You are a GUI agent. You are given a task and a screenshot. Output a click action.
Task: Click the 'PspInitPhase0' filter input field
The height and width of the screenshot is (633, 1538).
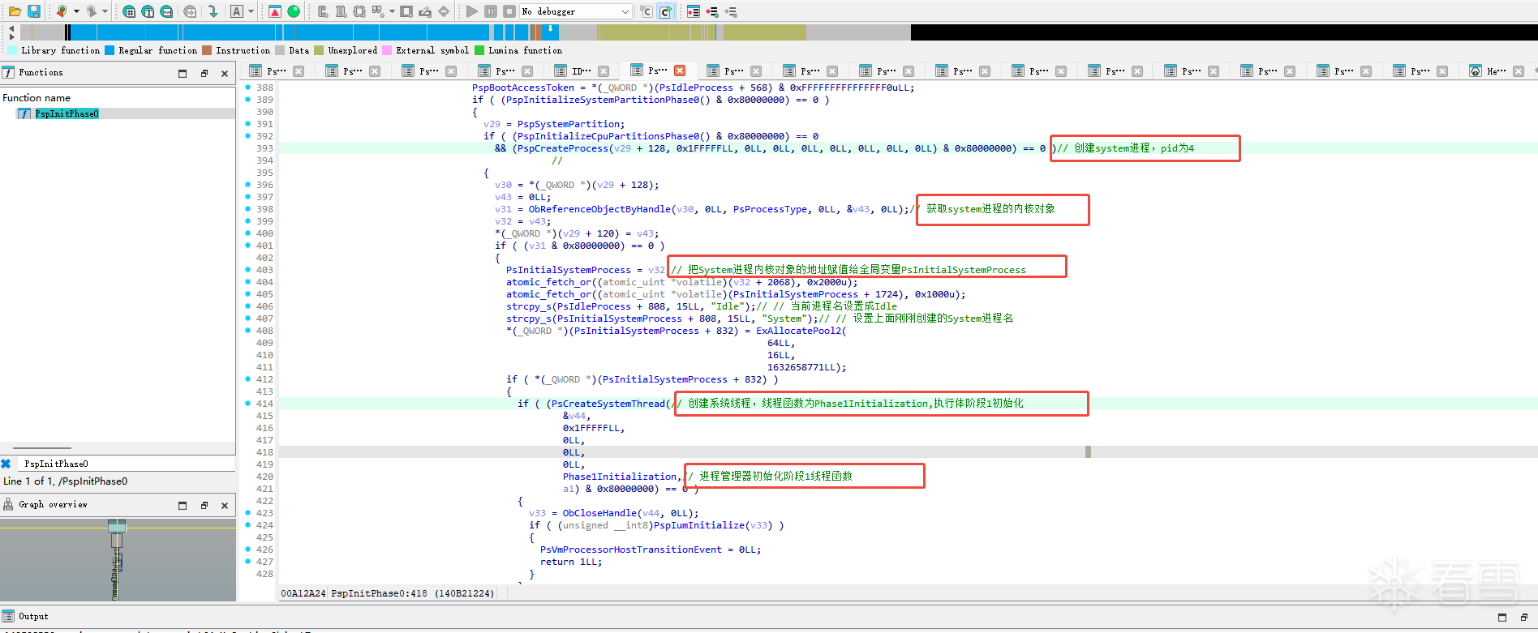pyautogui.click(x=126, y=464)
